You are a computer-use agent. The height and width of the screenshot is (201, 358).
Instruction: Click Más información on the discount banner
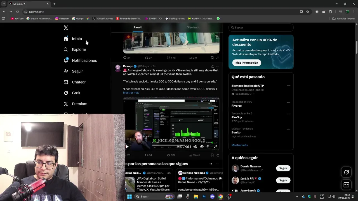pos(247,63)
